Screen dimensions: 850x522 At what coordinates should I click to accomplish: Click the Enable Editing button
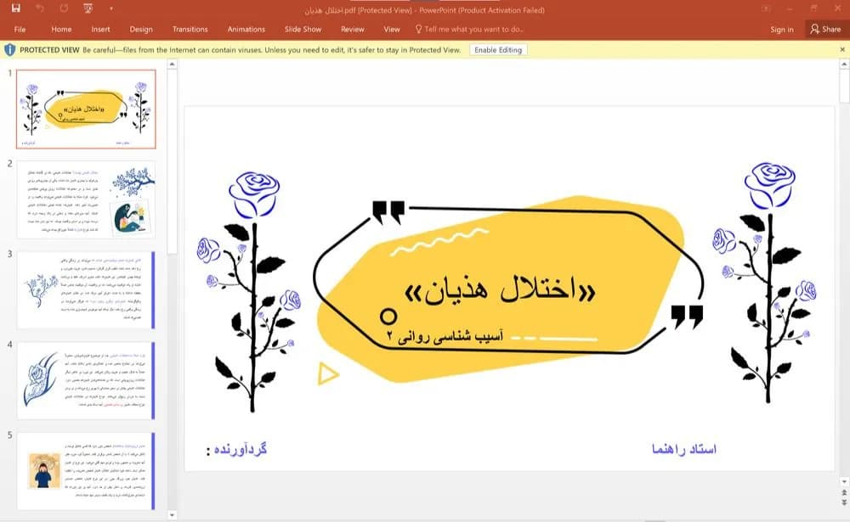point(497,50)
